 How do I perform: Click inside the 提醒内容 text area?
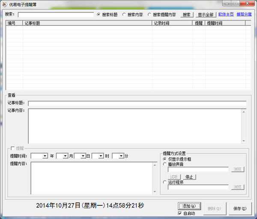92,178
